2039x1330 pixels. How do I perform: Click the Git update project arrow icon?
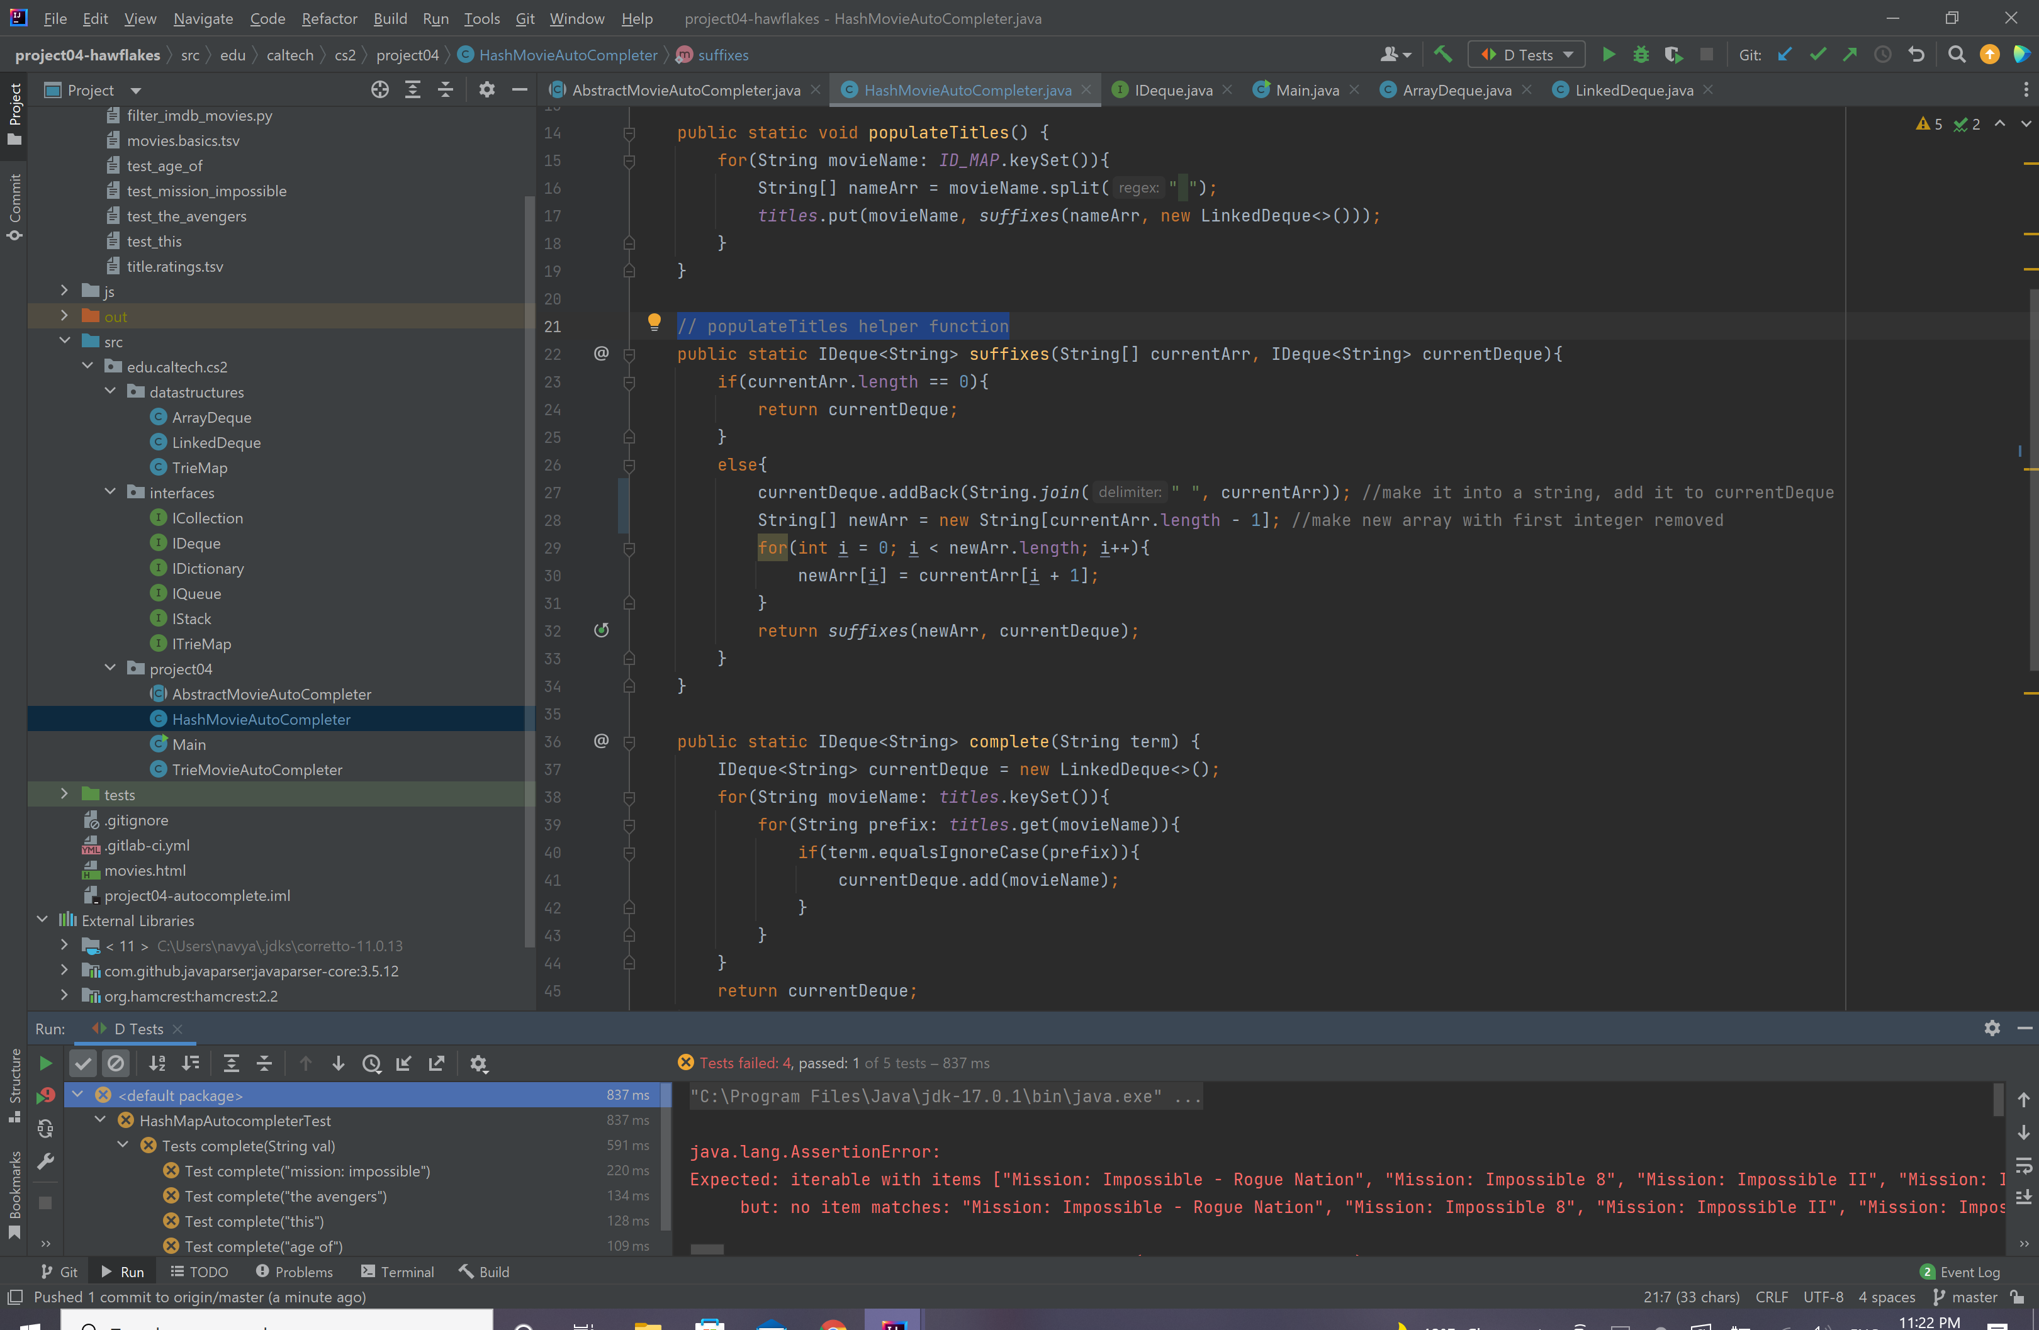[1785, 55]
